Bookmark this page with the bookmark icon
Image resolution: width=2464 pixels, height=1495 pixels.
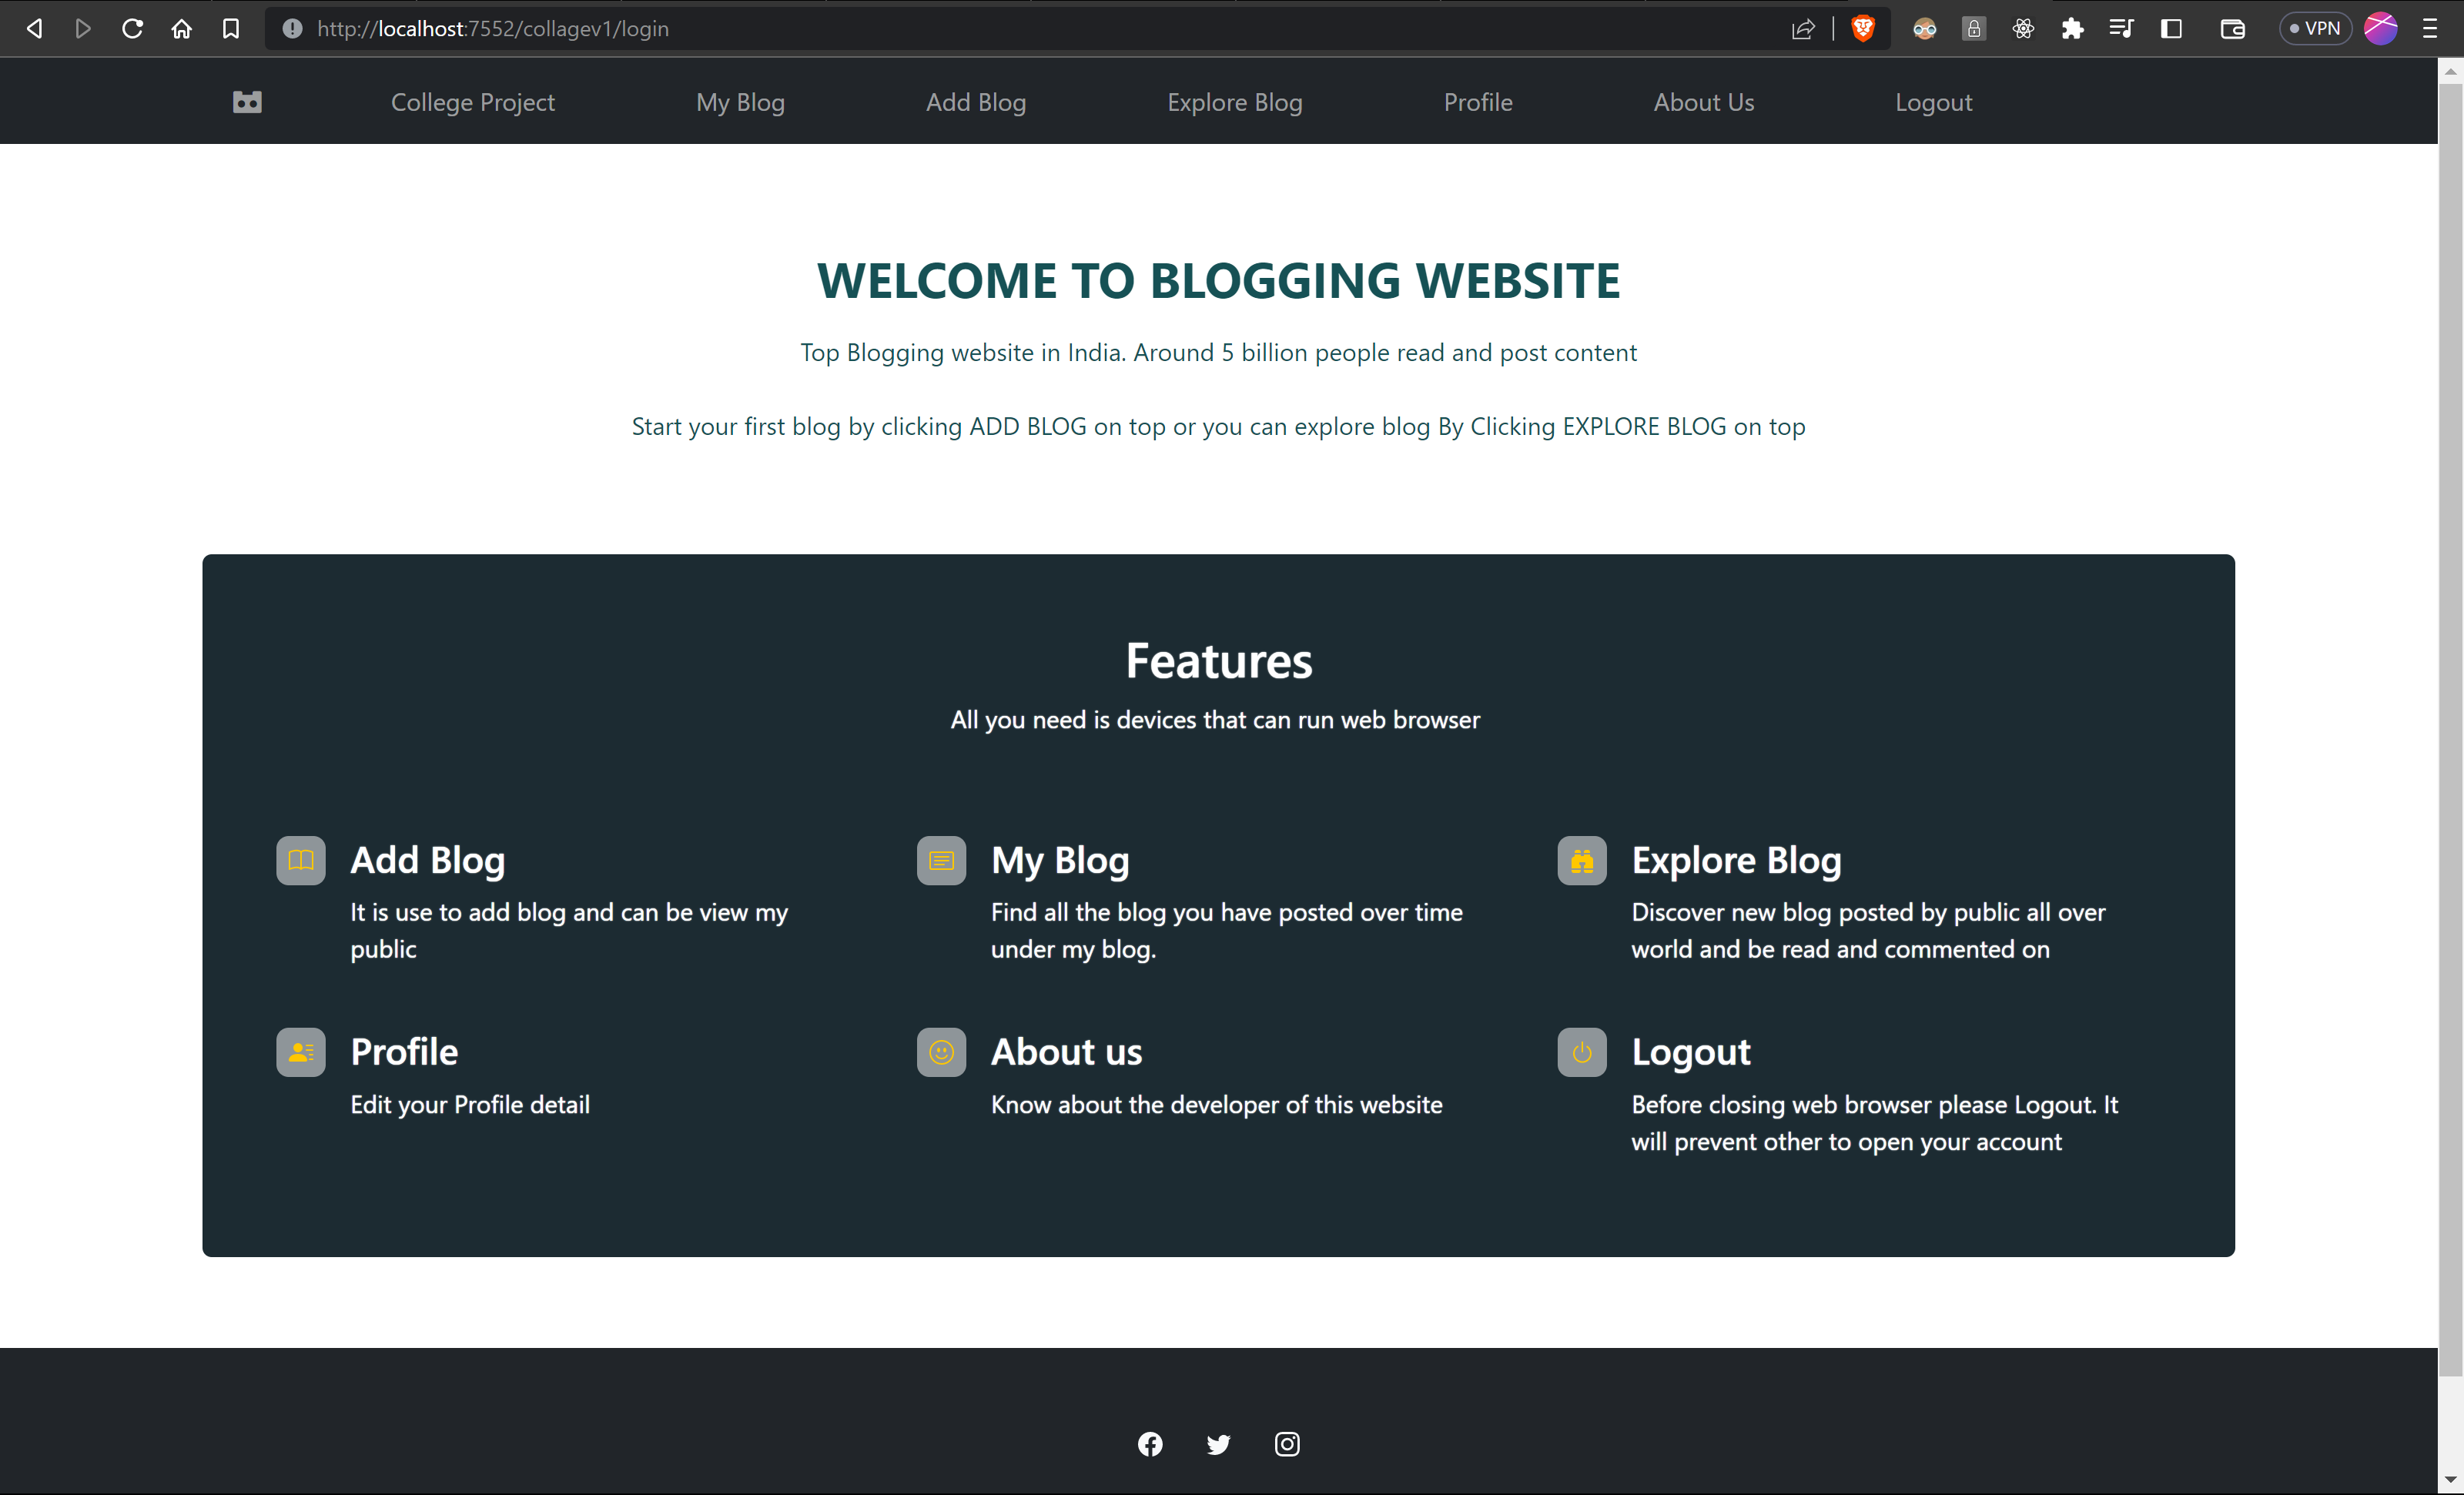[231, 28]
